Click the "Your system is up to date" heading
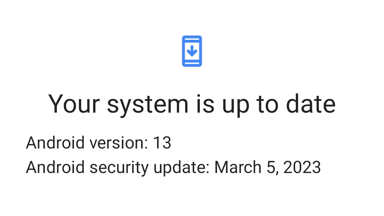The width and height of the screenshot is (384, 216). coord(192,104)
